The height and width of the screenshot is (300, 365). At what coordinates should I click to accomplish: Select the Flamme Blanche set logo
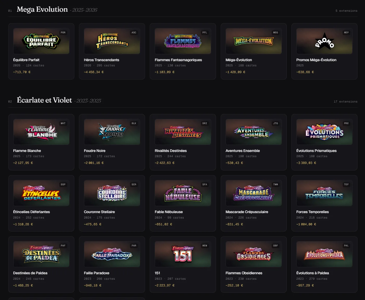tap(41, 132)
